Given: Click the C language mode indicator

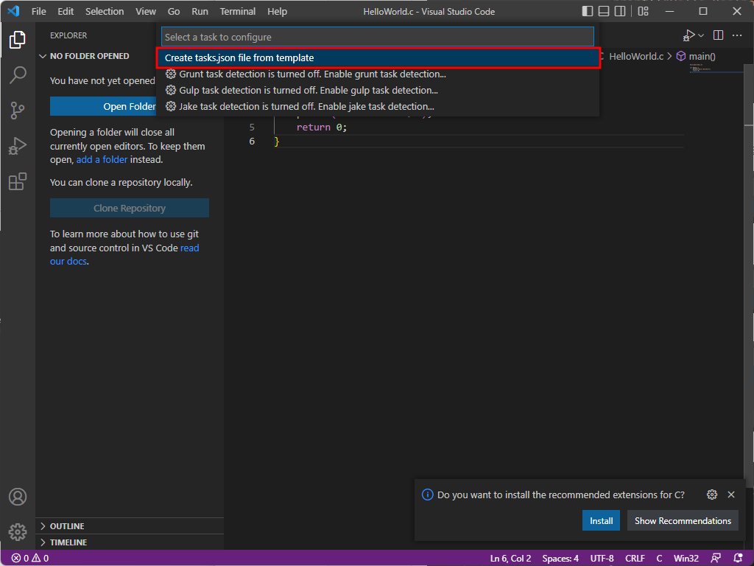Looking at the screenshot, I should (x=659, y=559).
